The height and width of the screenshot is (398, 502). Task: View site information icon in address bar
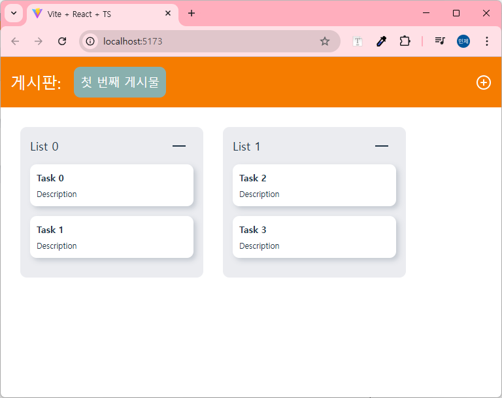pos(90,41)
